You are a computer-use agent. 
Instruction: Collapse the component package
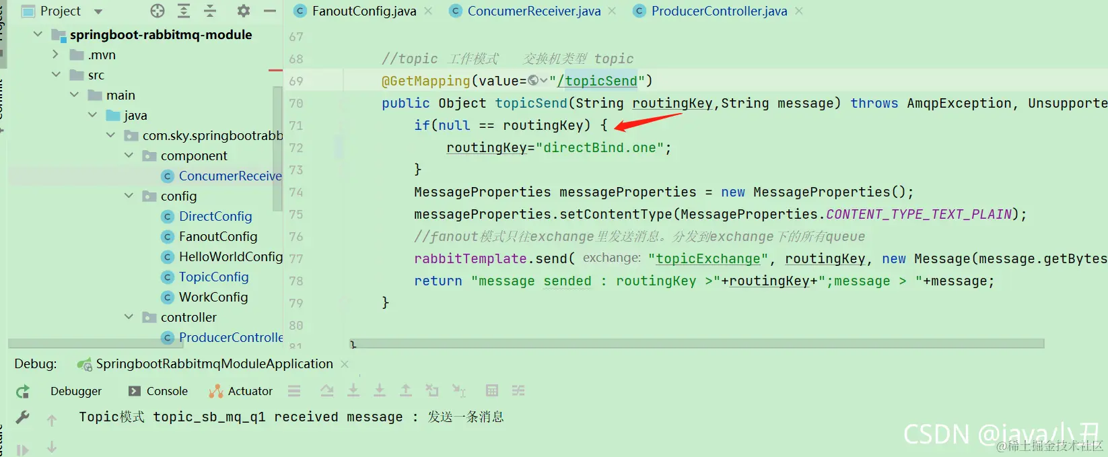tap(129, 155)
